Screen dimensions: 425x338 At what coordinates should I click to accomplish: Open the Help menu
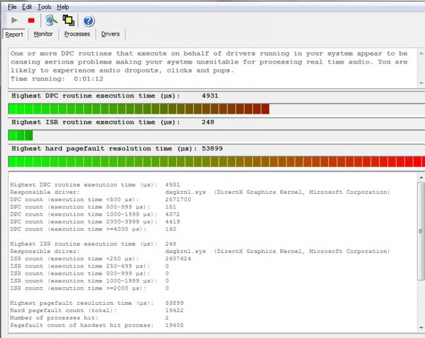[x=63, y=7]
